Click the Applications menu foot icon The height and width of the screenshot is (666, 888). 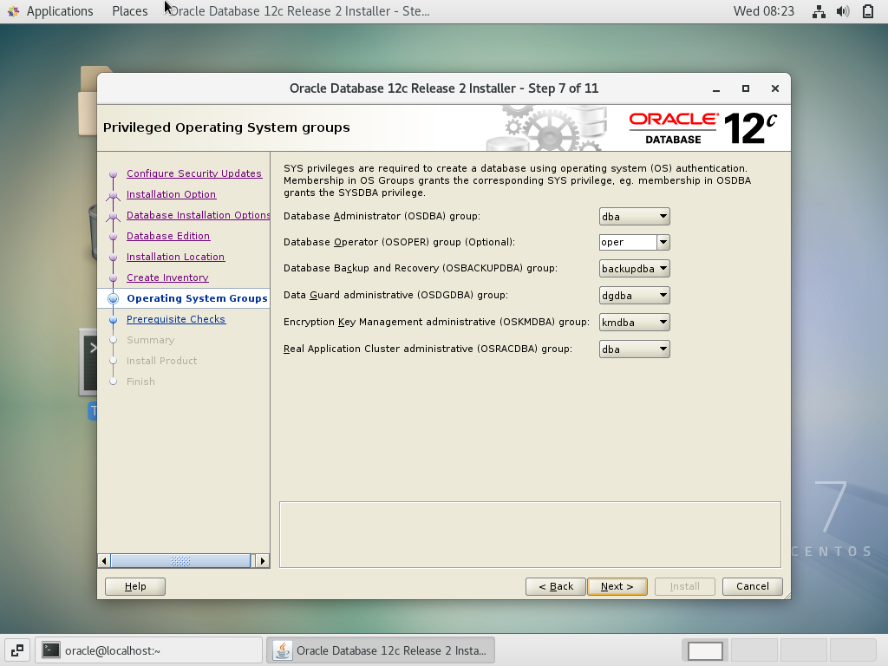[14, 11]
